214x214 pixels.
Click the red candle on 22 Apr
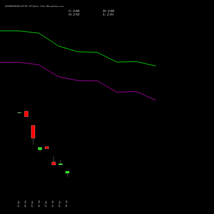26,114
